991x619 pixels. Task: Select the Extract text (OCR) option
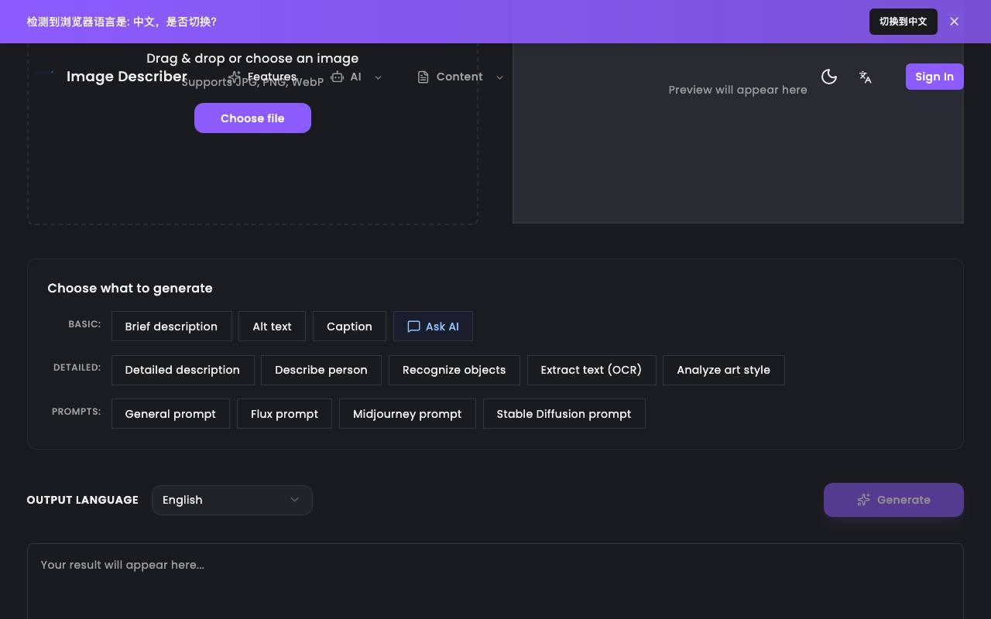[592, 370]
